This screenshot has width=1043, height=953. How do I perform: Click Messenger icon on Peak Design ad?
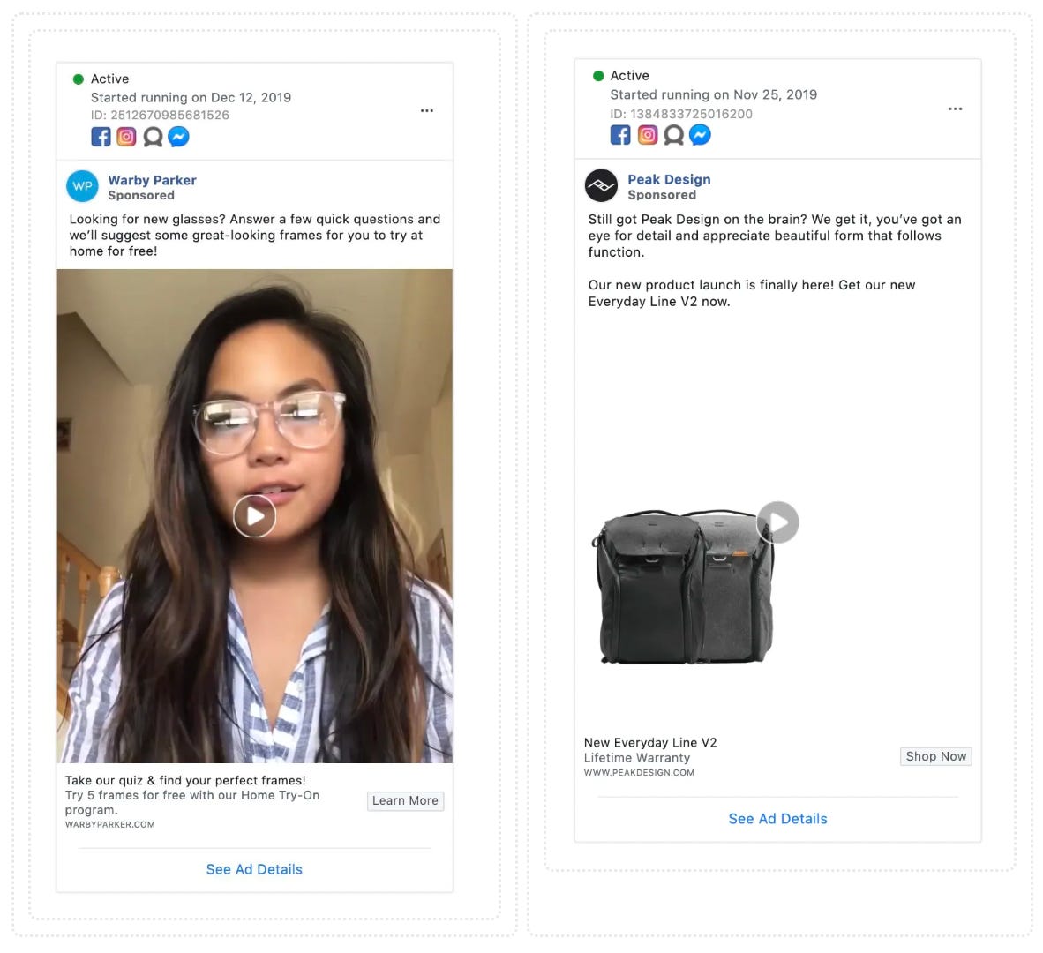pyautogui.click(x=700, y=135)
